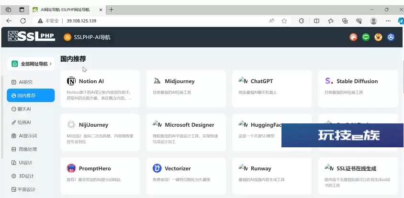
Task: Open the SSL证书在线生成 card title
Action: pyautogui.click(x=356, y=168)
